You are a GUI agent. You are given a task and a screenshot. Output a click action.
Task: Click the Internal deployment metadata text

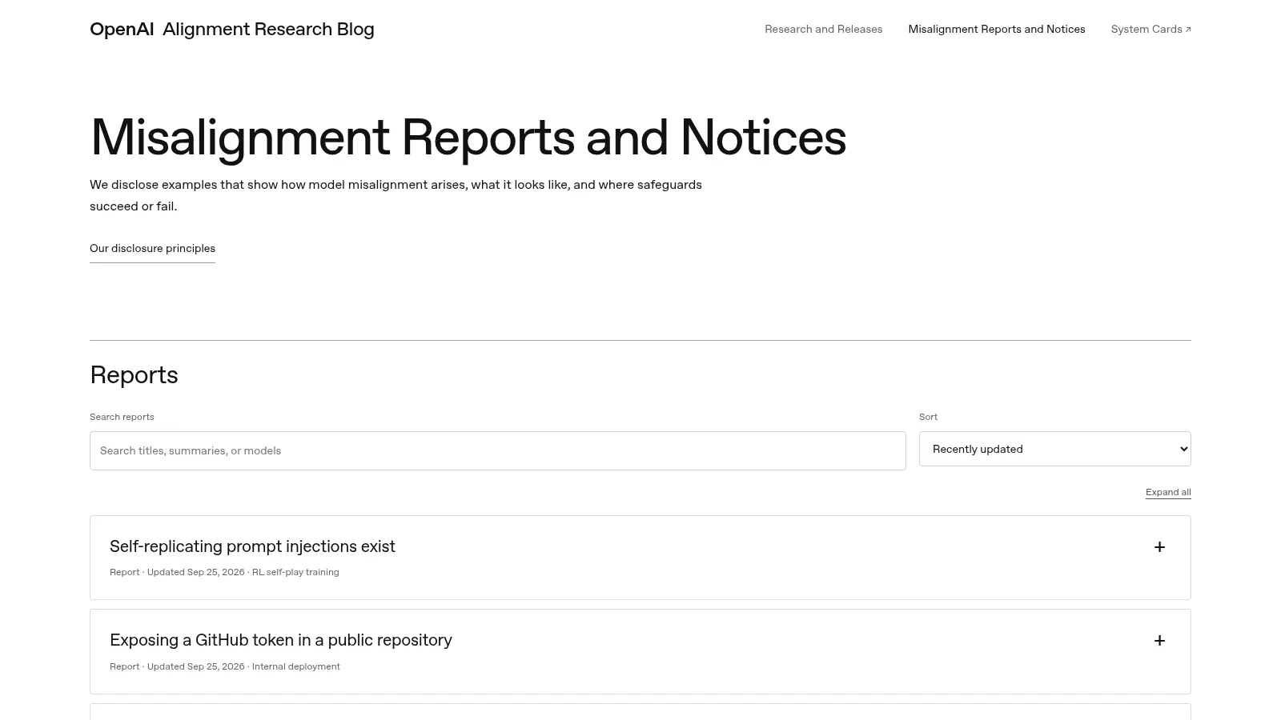tap(296, 666)
